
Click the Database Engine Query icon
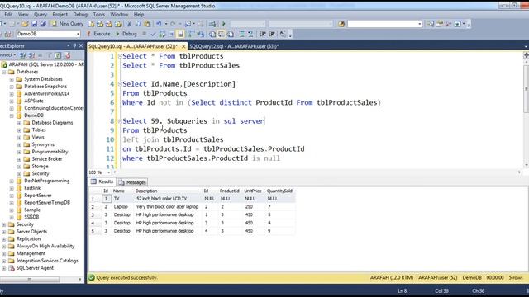(x=91, y=24)
